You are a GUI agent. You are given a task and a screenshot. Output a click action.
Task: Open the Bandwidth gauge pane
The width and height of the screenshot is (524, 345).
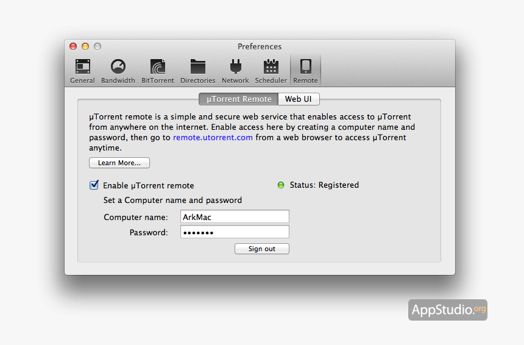click(118, 71)
